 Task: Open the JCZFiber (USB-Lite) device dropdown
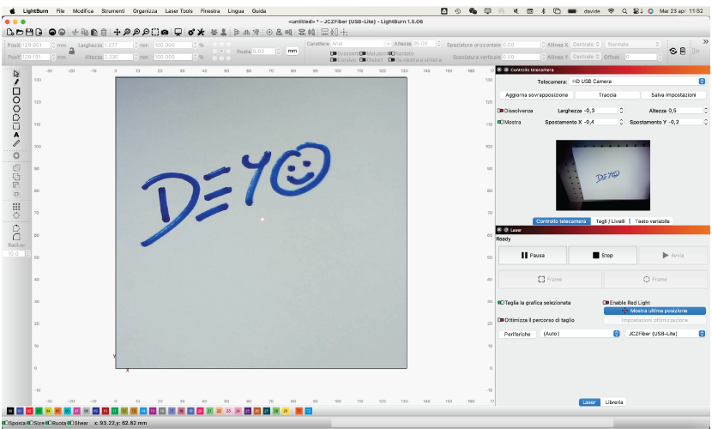point(665,334)
